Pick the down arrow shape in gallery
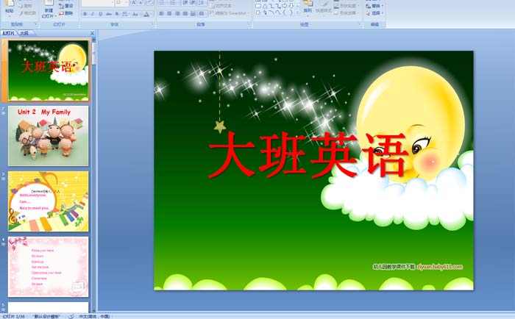Viewport: 515px width, 319px height. [x=291, y=6]
